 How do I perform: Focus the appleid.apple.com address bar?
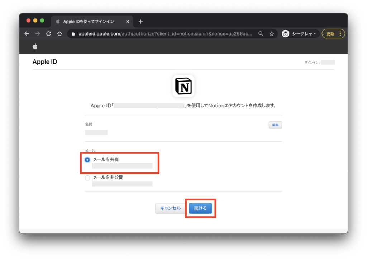pos(165,33)
